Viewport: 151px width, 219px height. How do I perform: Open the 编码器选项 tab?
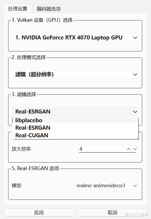pyautogui.click(x=49, y=9)
